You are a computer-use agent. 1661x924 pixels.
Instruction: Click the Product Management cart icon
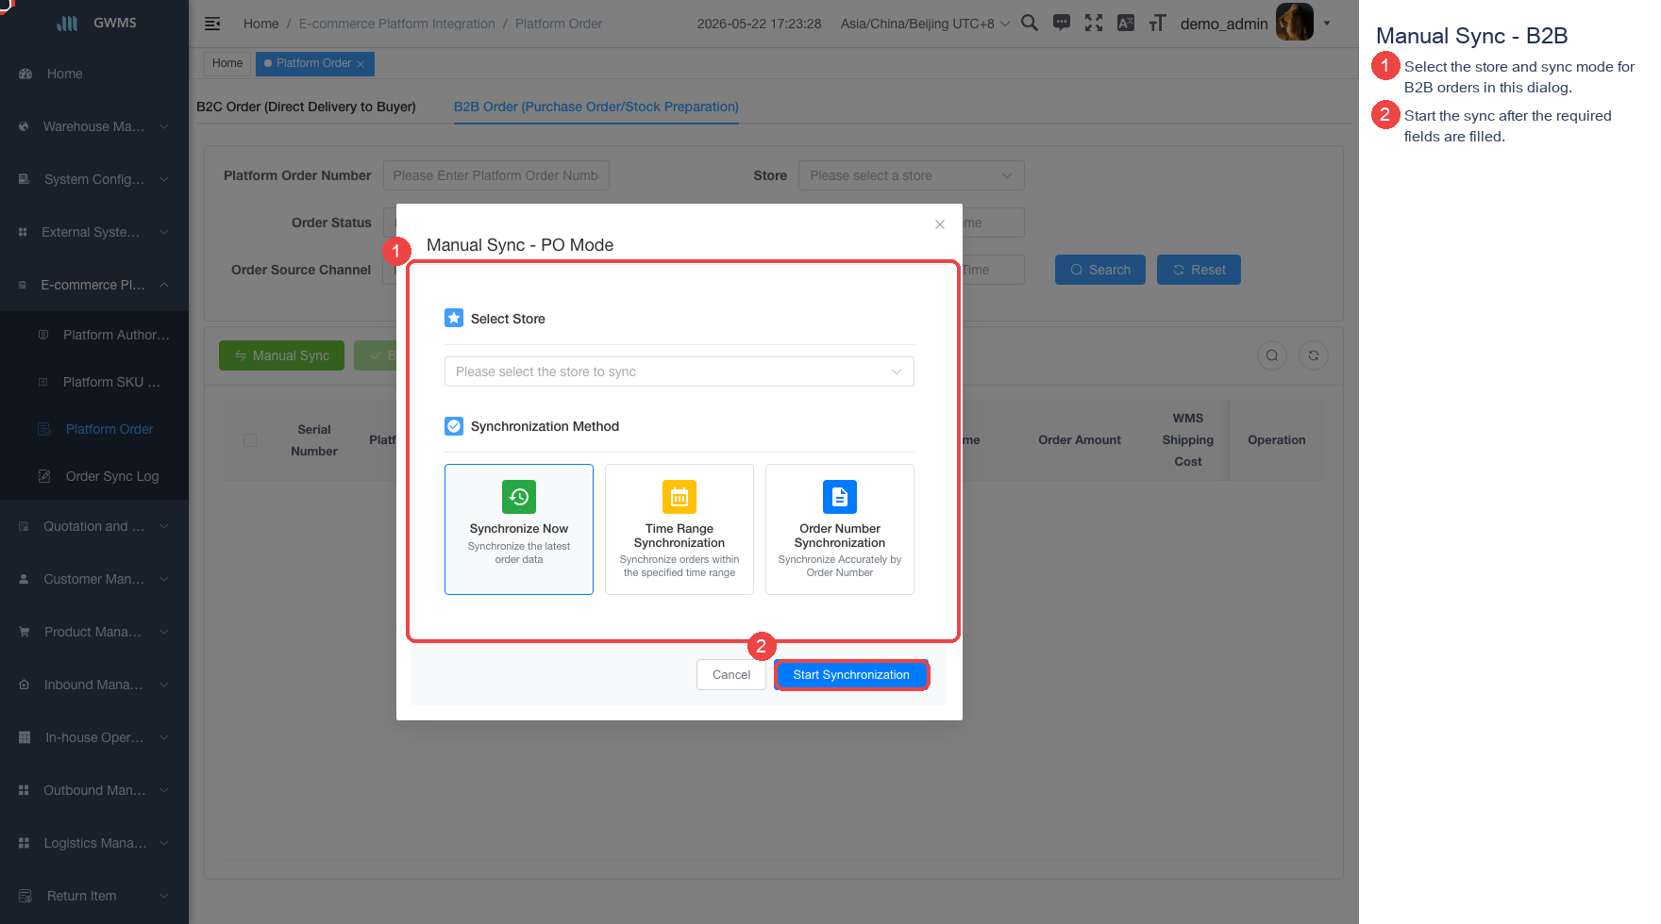(x=25, y=632)
